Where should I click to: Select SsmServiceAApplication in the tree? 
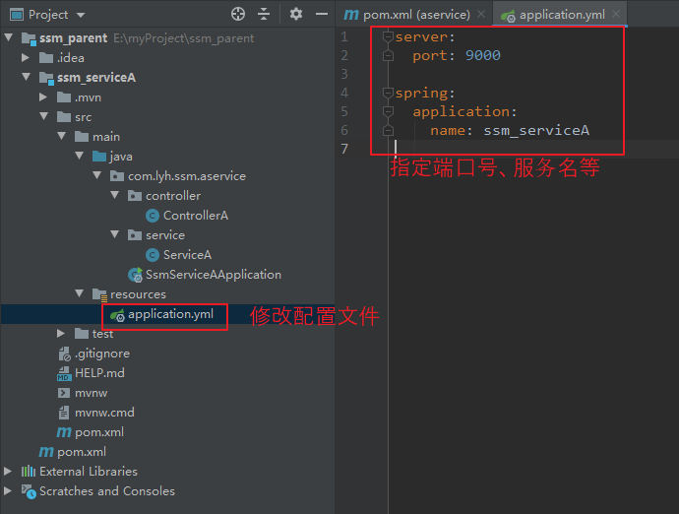point(214,275)
